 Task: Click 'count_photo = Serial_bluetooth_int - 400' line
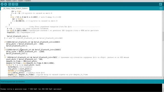[24, 59]
